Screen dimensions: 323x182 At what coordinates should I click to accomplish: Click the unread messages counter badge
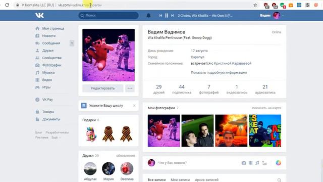72,43
